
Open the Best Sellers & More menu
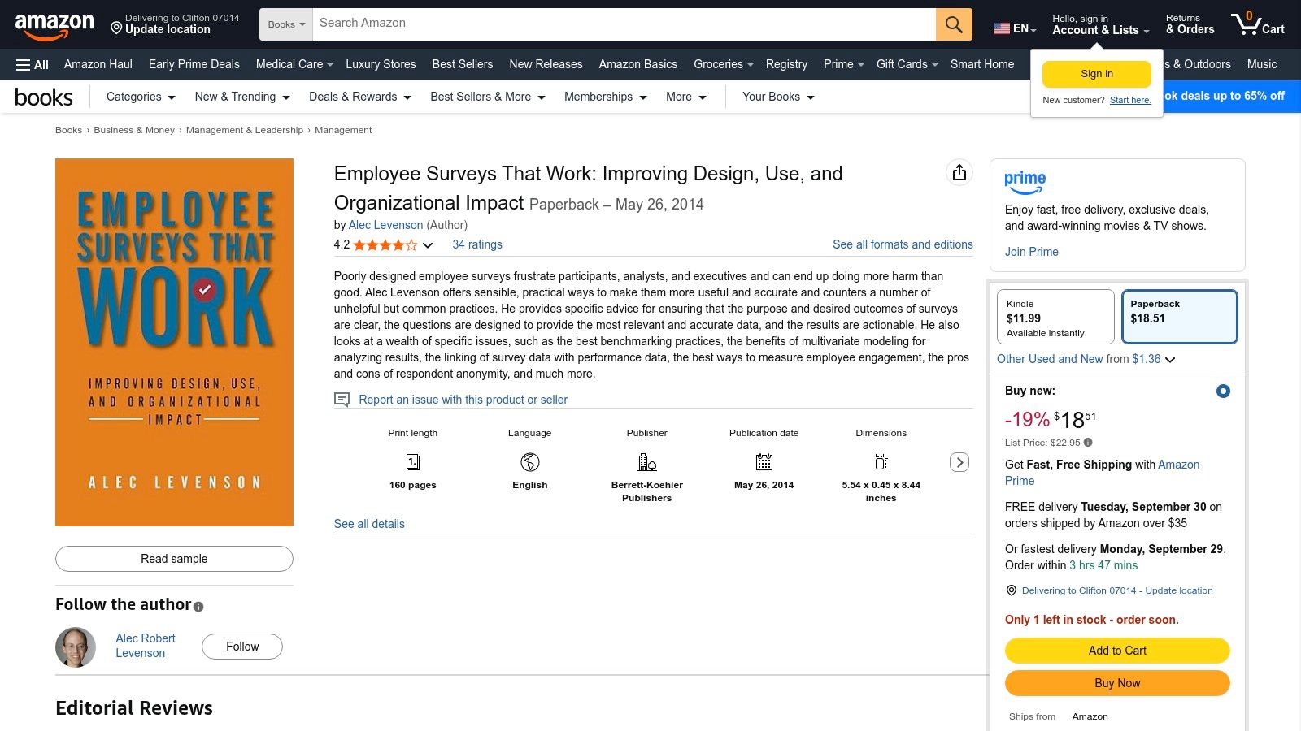click(x=487, y=97)
